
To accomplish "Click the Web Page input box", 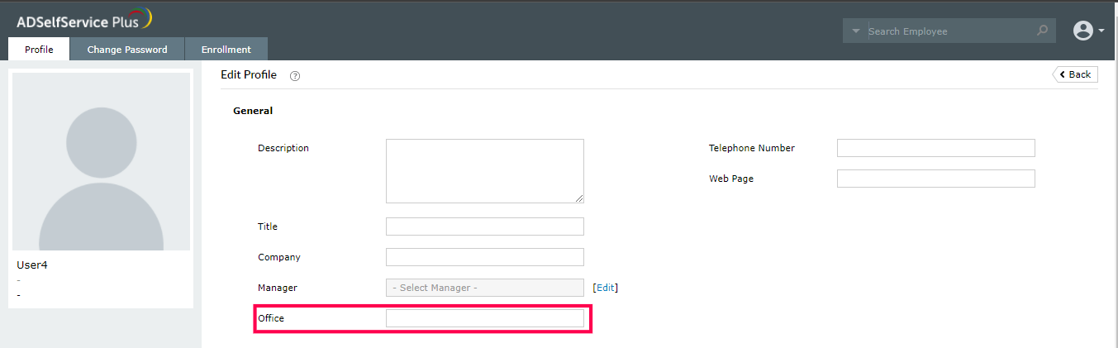I will [935, 179].
